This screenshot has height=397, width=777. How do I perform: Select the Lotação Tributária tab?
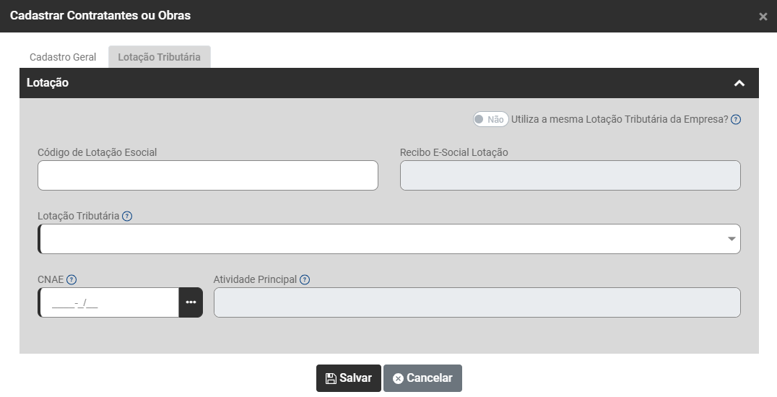point(160,57)
